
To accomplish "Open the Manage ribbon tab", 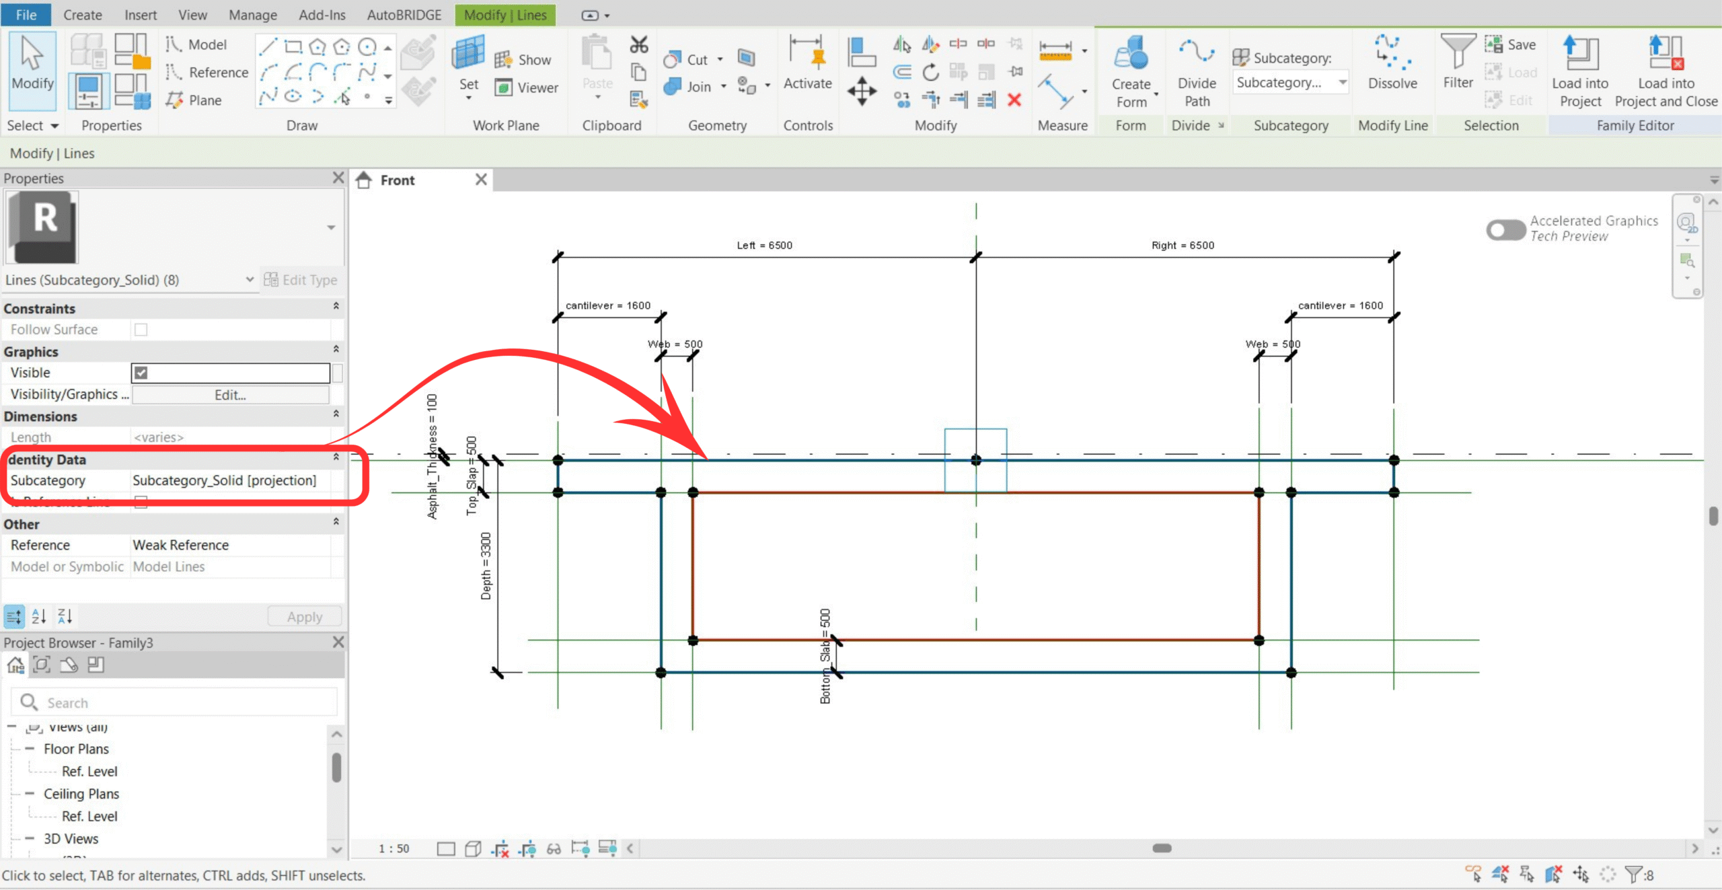I will coord(252,15).
